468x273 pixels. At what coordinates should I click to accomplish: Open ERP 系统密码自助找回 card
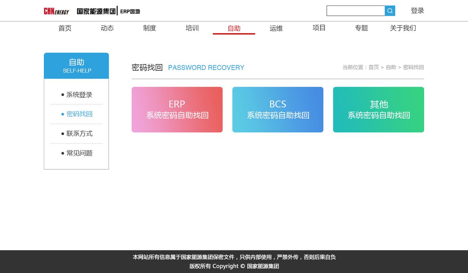[x=177, y=109]
